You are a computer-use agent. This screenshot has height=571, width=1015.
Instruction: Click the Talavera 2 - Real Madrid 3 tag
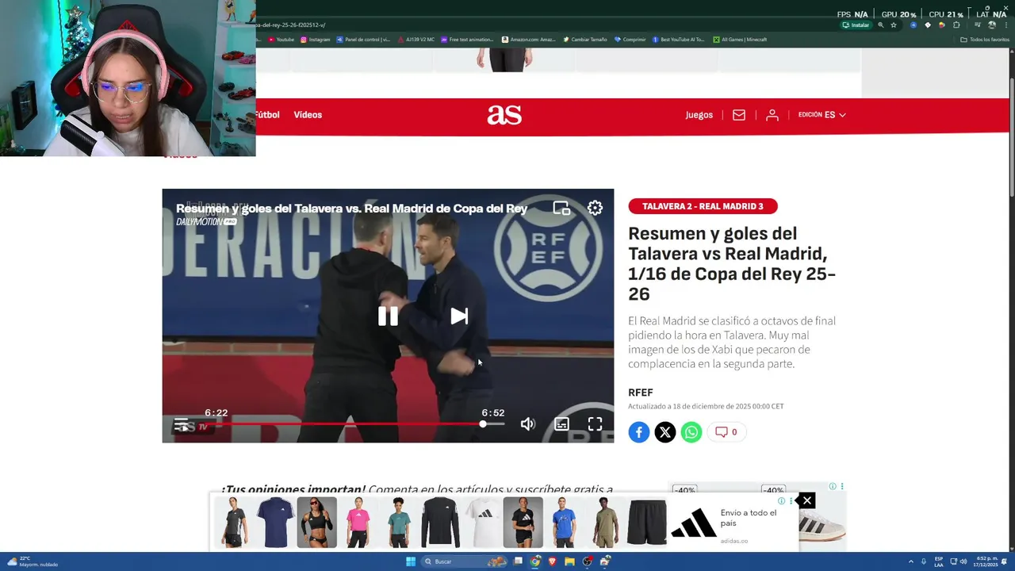pyautogui.click(x=703, y=206)
